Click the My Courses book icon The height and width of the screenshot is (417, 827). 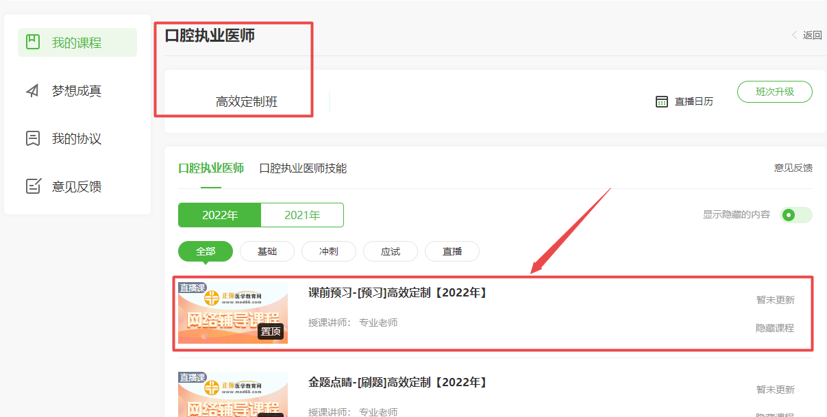32,42
